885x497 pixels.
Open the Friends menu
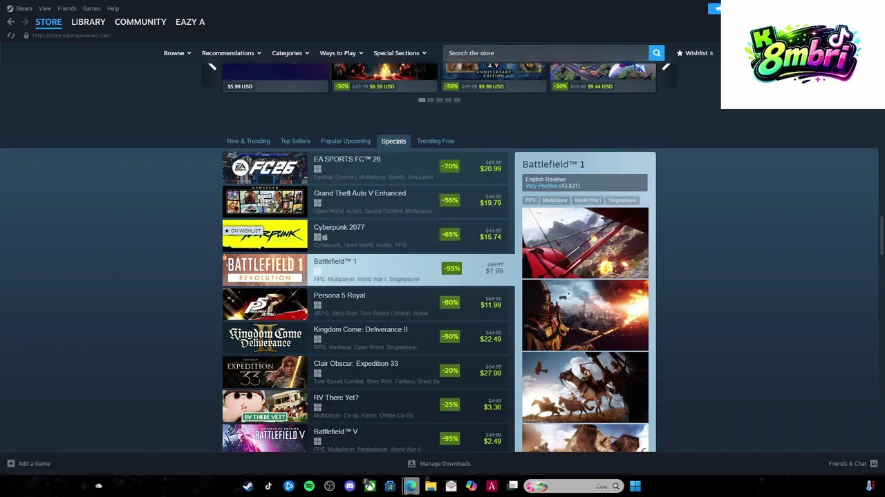point(67,8)
